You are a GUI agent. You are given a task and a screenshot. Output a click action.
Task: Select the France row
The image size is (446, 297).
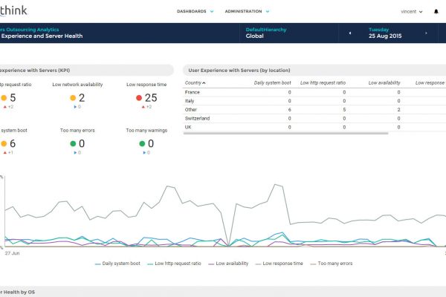[314, 92]
